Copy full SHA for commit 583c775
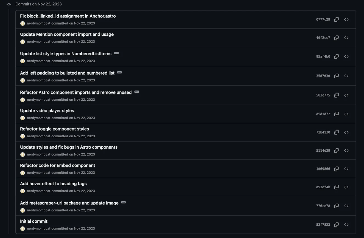Viewport: 364px width, 238px height. (x=336, y=95)
